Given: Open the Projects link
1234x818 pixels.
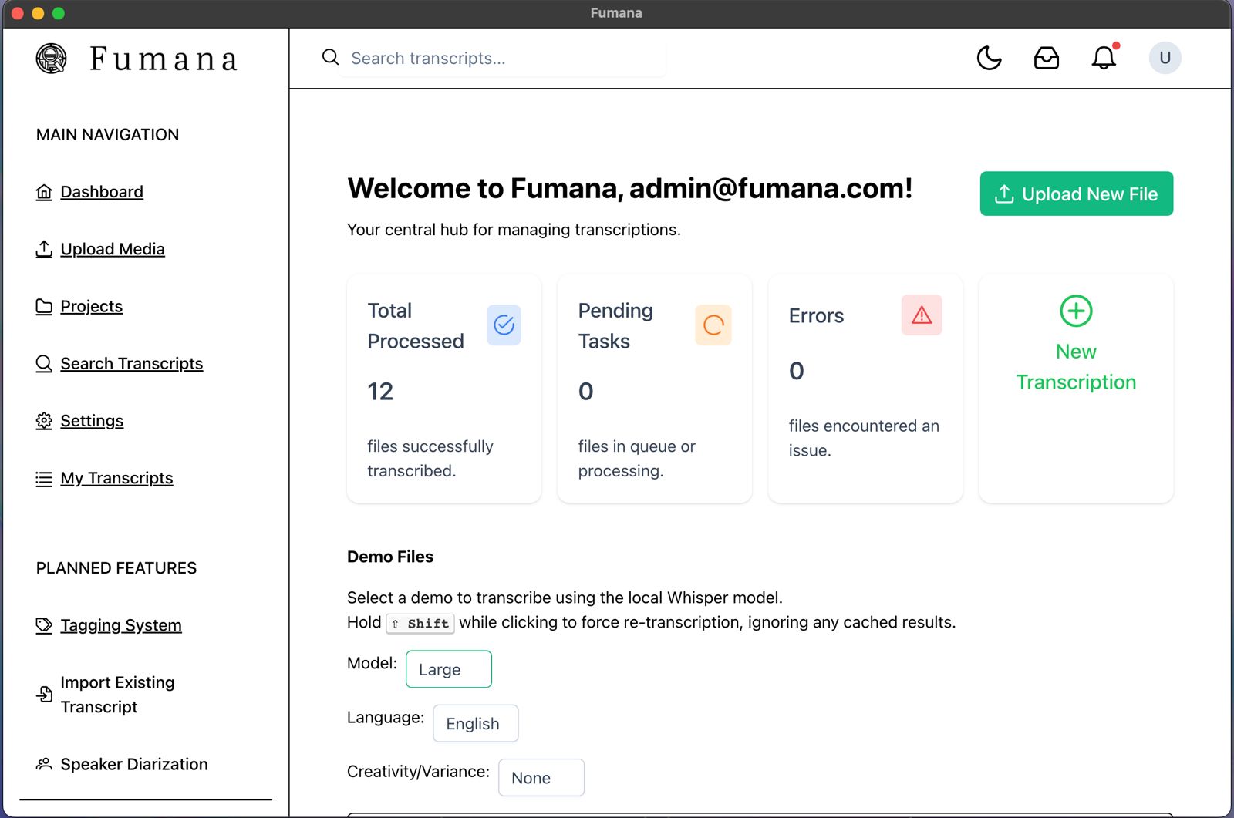Looking at the screenshot, I should 92,307.
